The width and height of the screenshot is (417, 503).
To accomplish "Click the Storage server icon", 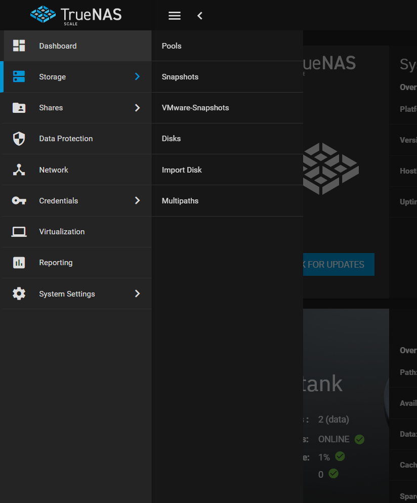I will click(x=19, y=77).
